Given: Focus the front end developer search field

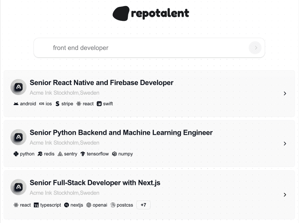Looking at the screenshot, I should pyautogui.click(x=149, y=48).
